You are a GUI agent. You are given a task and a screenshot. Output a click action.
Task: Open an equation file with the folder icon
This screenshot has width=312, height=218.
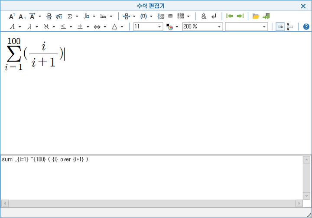pos(256,16)
